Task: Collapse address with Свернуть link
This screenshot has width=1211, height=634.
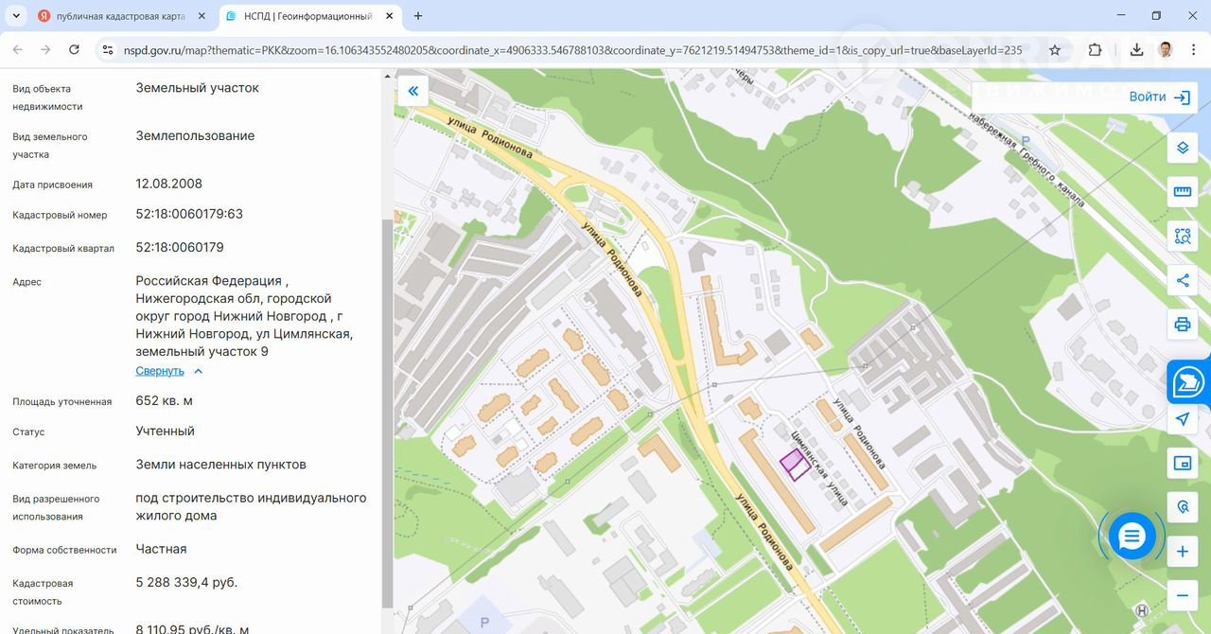Action: point(160,371)
